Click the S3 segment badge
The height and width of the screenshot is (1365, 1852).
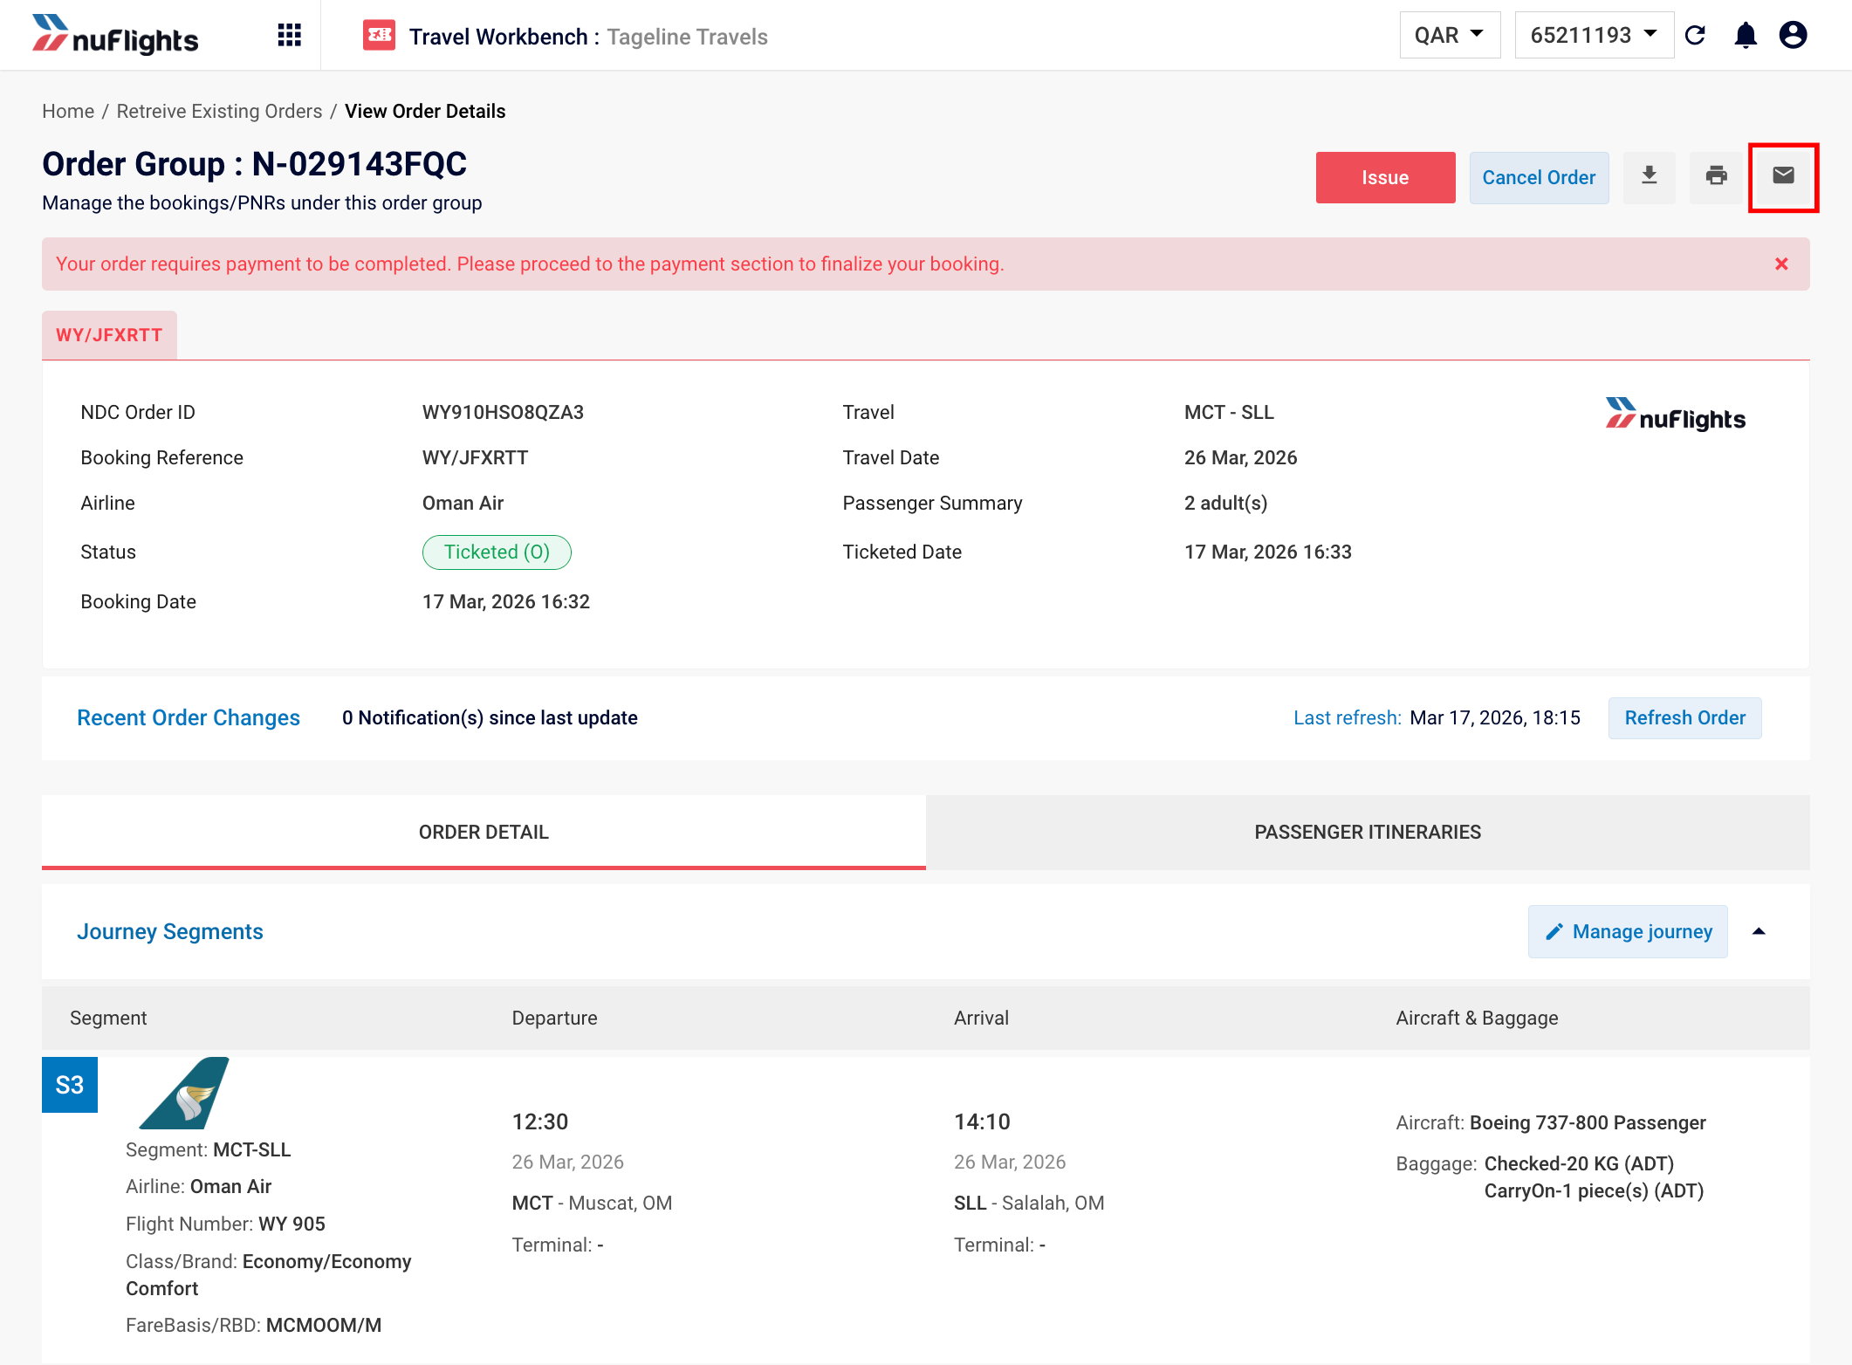(x=70, y=1085)
